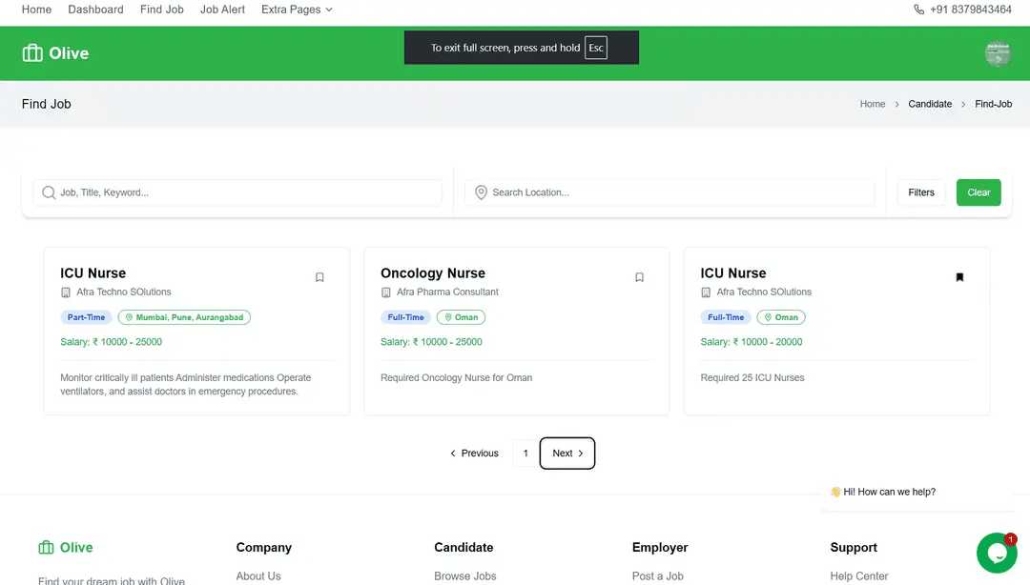Click the magnifier icon in keyword search

[x=49, y=192]
